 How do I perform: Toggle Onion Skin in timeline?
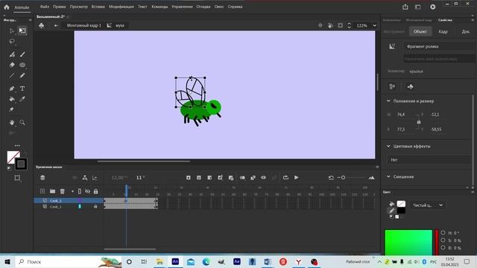pos(242,178)
